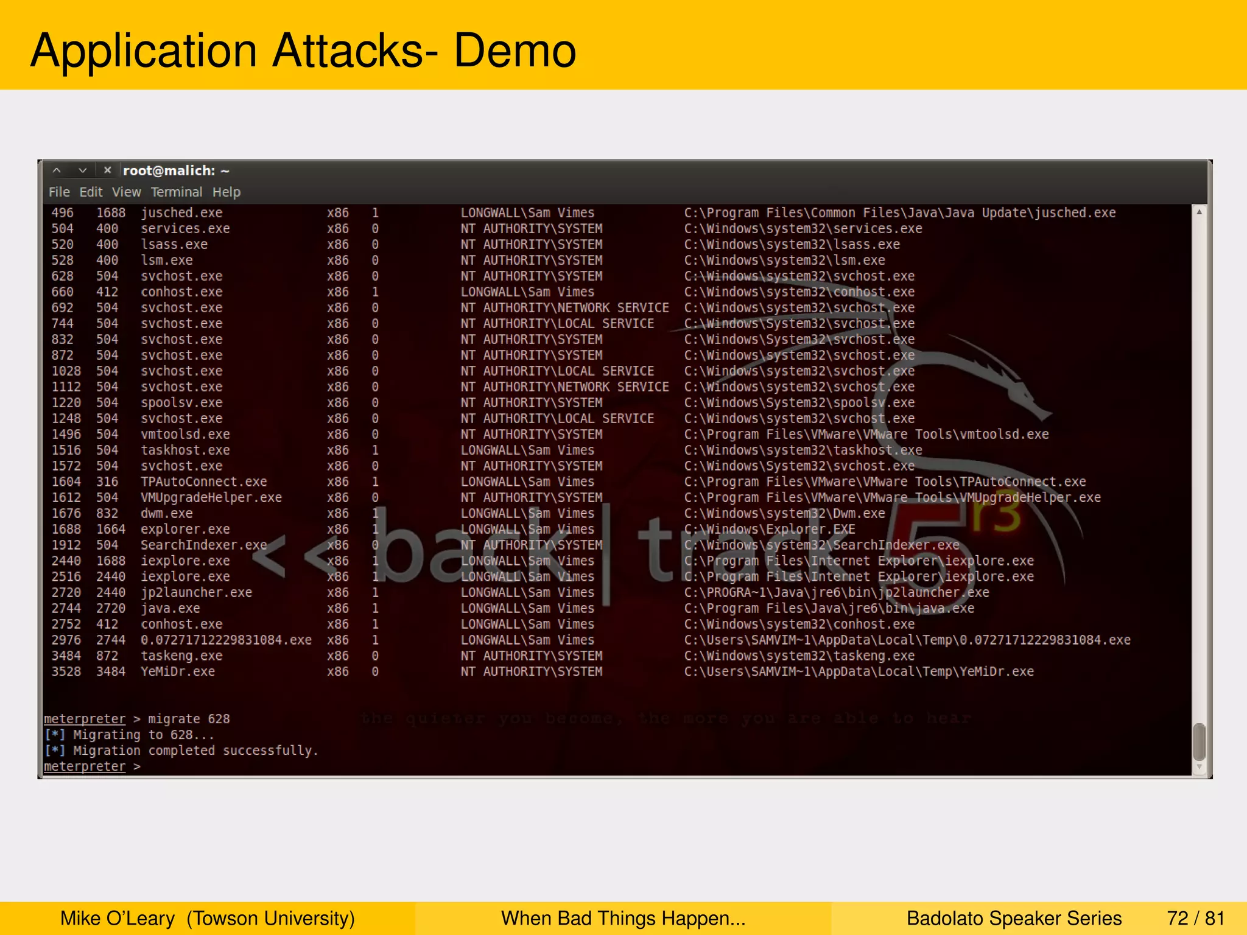Click 'Badolato Speaker Series' in the footer
1247x935 pixels.
(x=1014, y=918)
